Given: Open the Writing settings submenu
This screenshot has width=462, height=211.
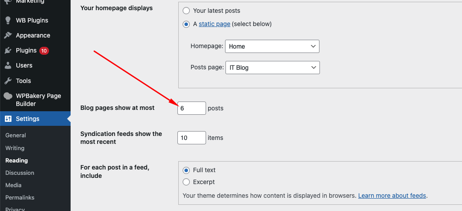Looking at the screenshot, I should pyautogui.click(x=15, y=148).
